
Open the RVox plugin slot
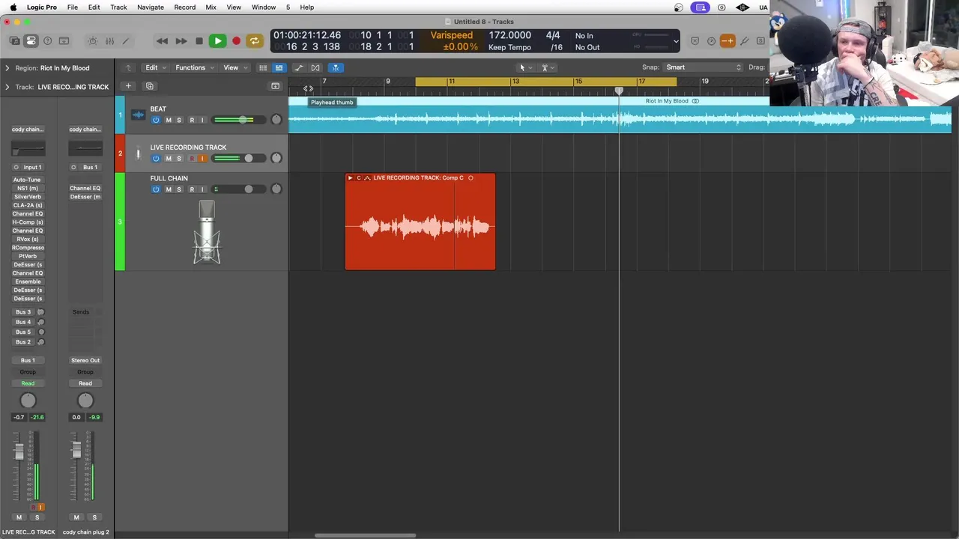point(28,239)
